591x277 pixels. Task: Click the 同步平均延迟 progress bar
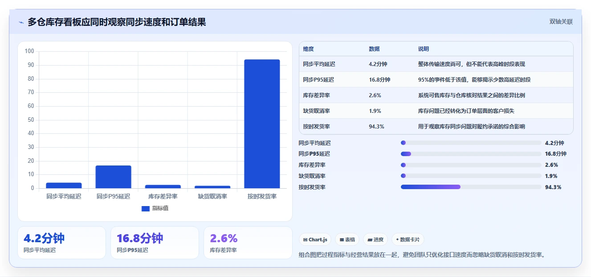[x=471, y=143]
